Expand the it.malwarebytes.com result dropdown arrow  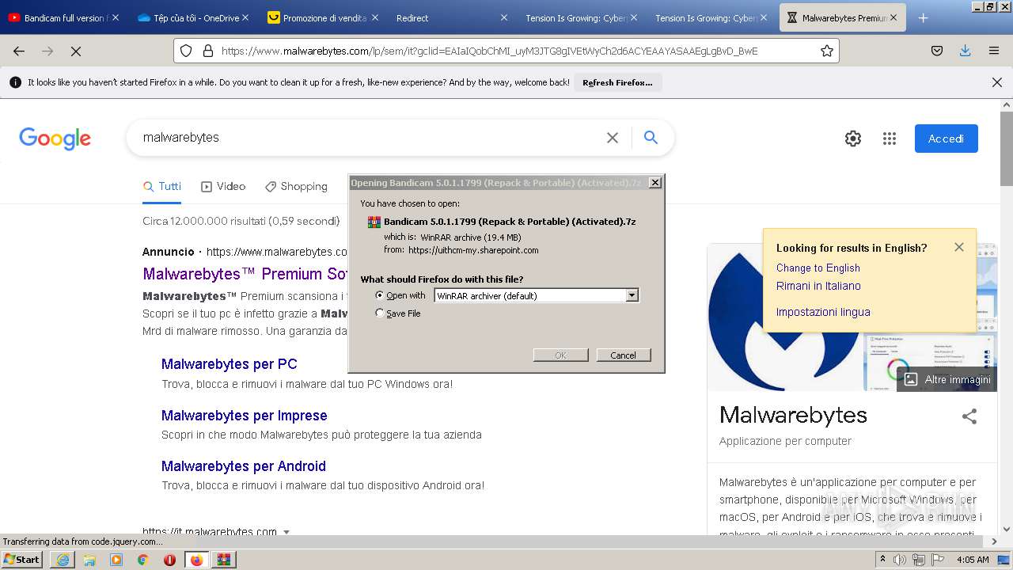286,532
